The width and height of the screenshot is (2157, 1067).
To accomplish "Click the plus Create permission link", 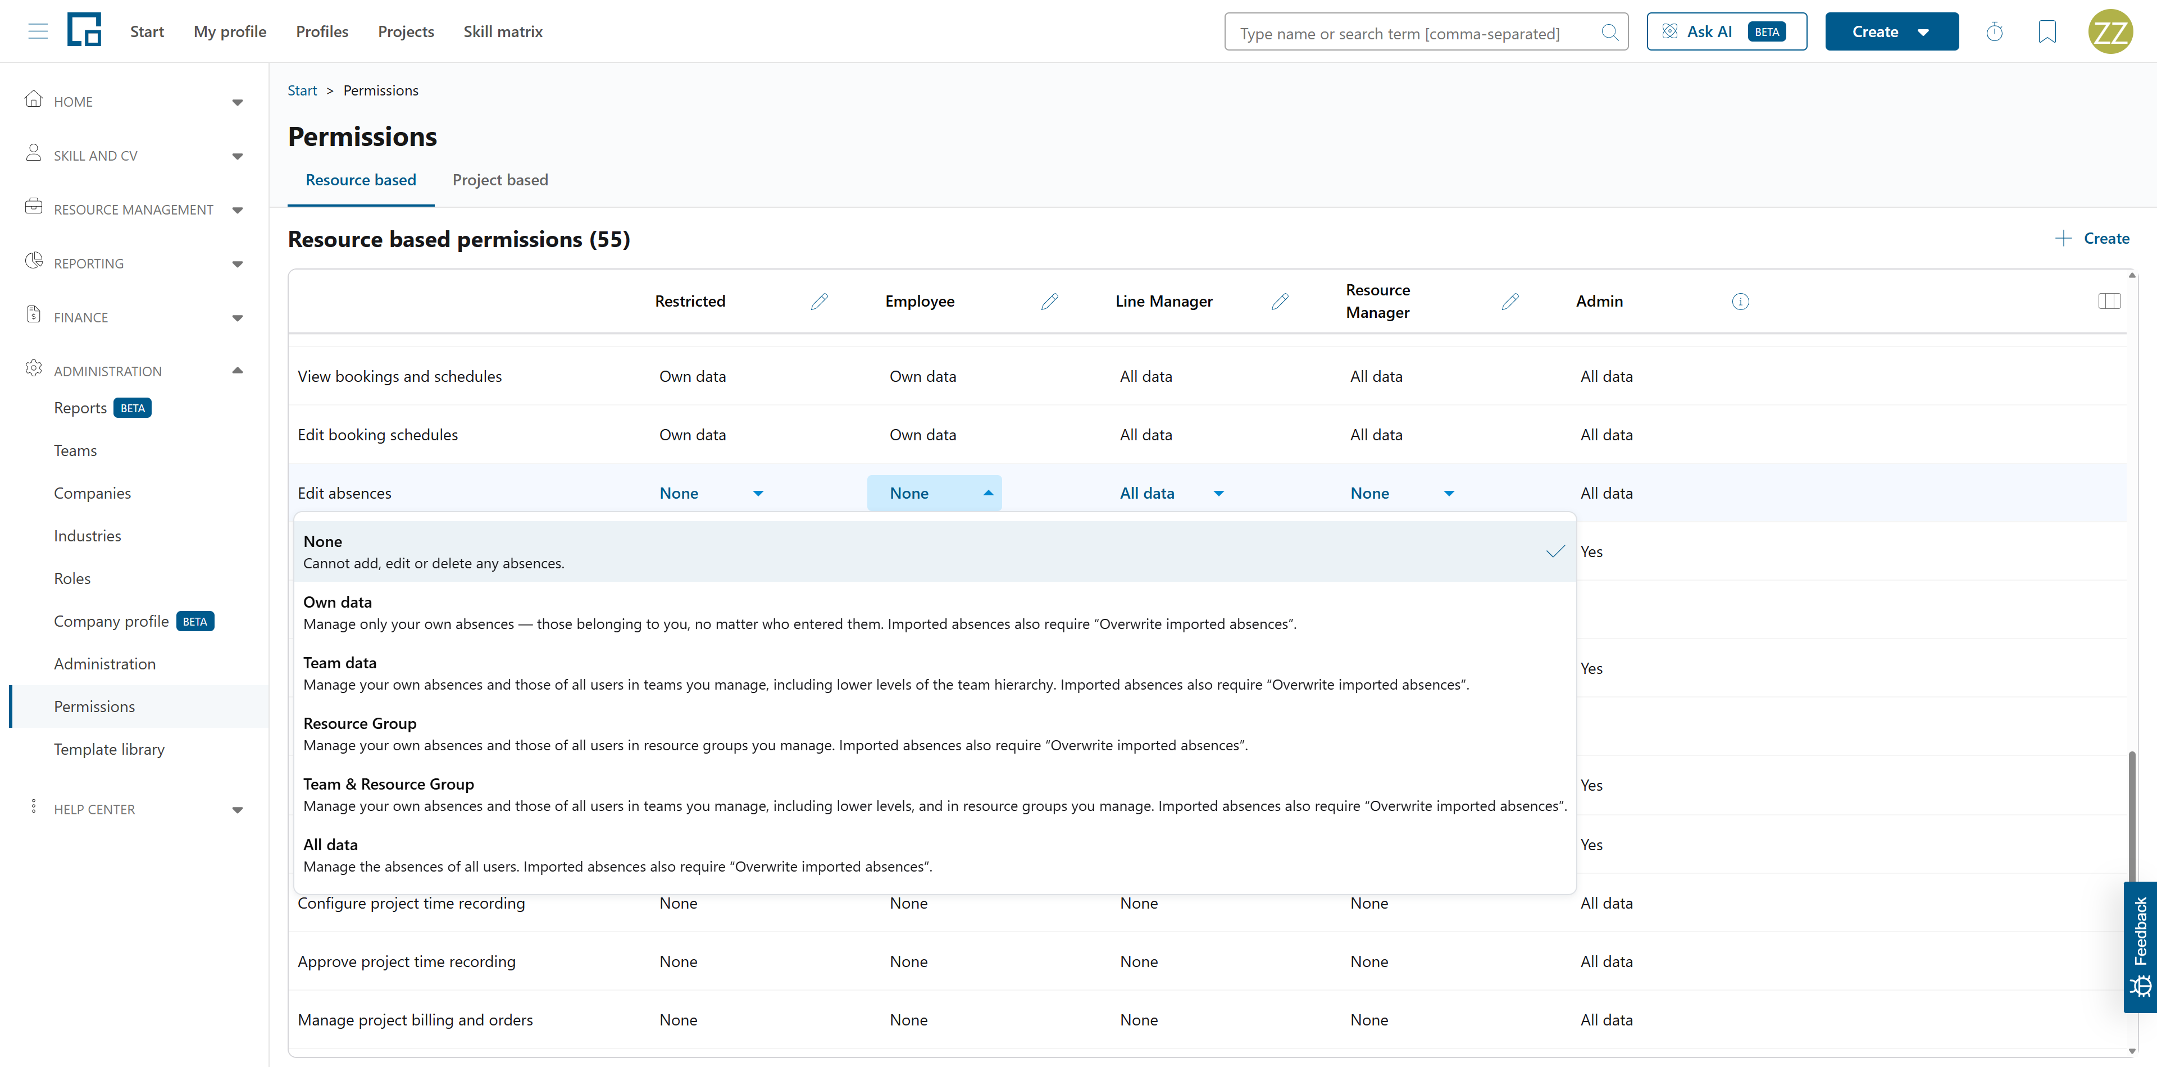I will click(x=2092, y=239).
